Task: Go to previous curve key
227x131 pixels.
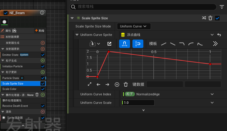Action: 98,85
